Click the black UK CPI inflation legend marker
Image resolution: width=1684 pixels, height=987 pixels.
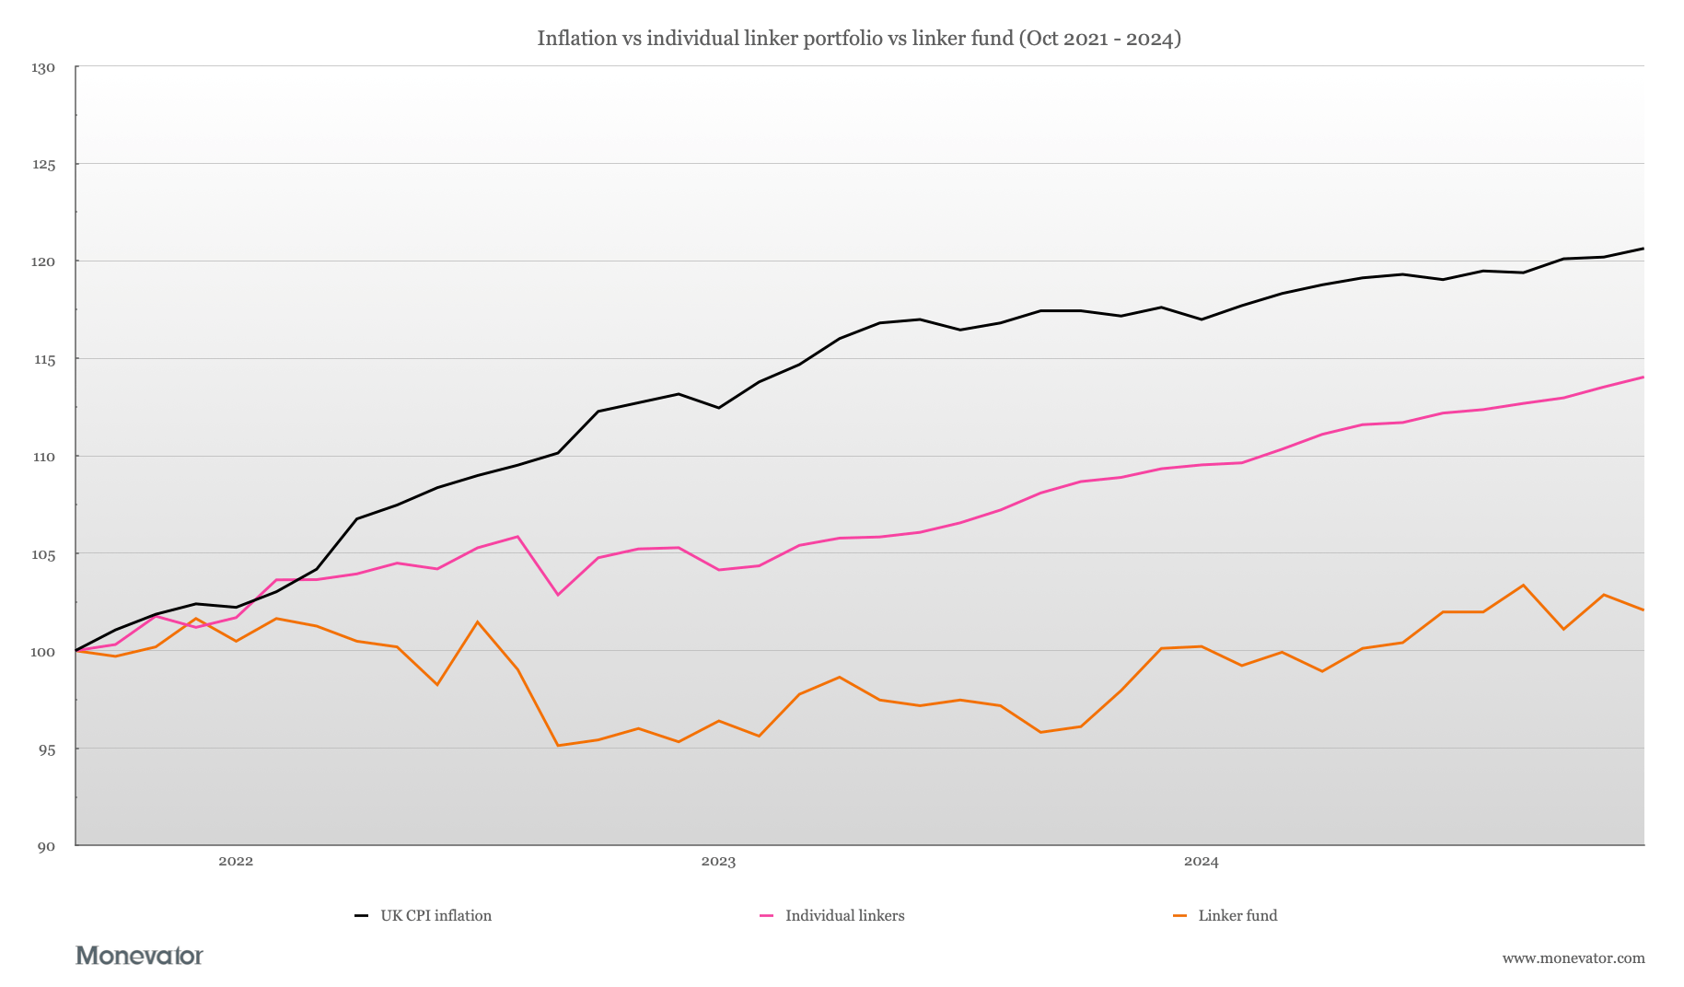(x=362, y=916)
